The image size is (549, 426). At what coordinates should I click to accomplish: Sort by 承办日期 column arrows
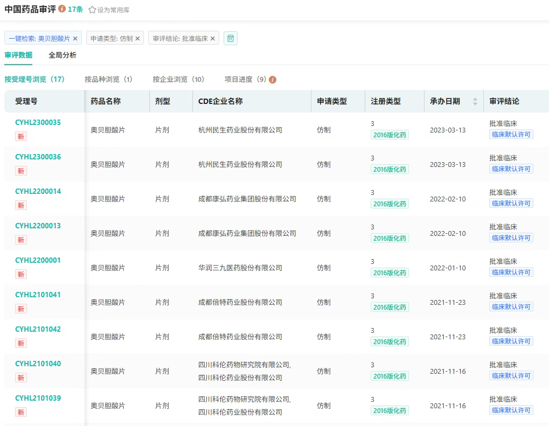point(475,101)
